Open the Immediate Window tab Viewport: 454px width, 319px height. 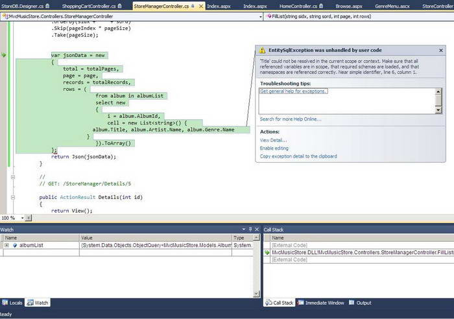tap(322, 303)
